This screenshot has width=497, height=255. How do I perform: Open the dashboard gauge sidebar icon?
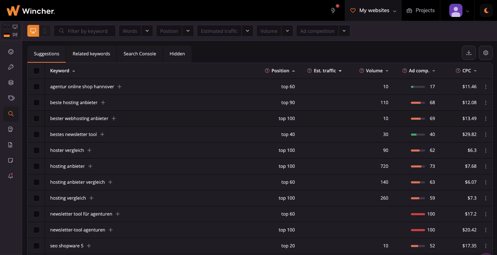point(11,52)
